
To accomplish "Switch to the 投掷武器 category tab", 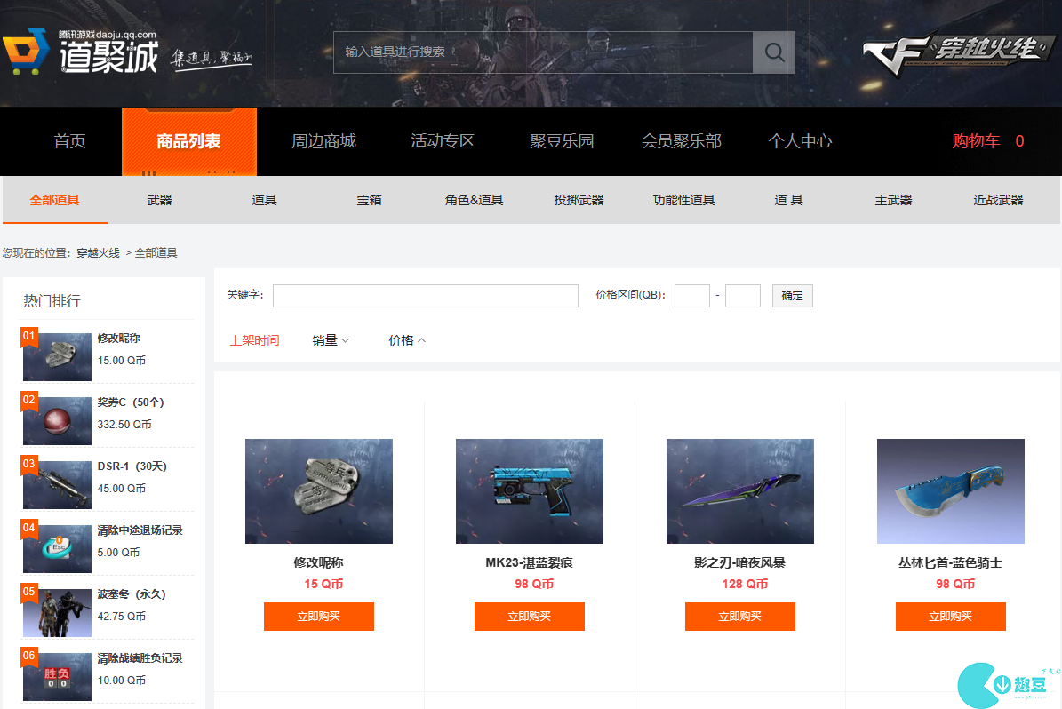I will point(579,200).
